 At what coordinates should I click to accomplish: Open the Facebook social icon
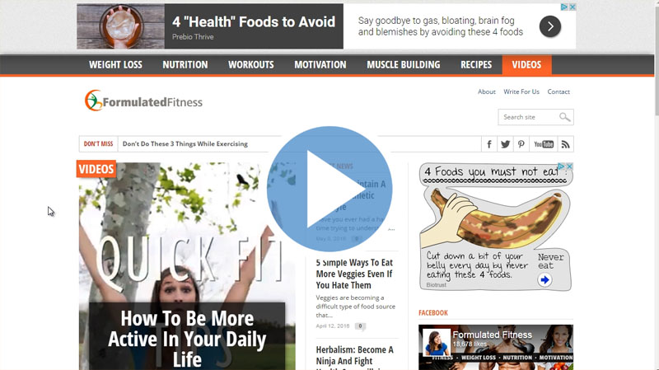coord(489,144)
